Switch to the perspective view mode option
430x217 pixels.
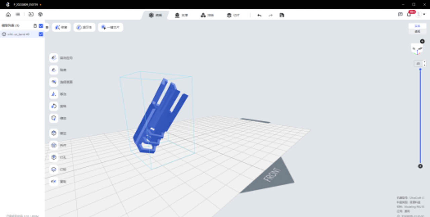pyautogui.click(x=417, y=31)
